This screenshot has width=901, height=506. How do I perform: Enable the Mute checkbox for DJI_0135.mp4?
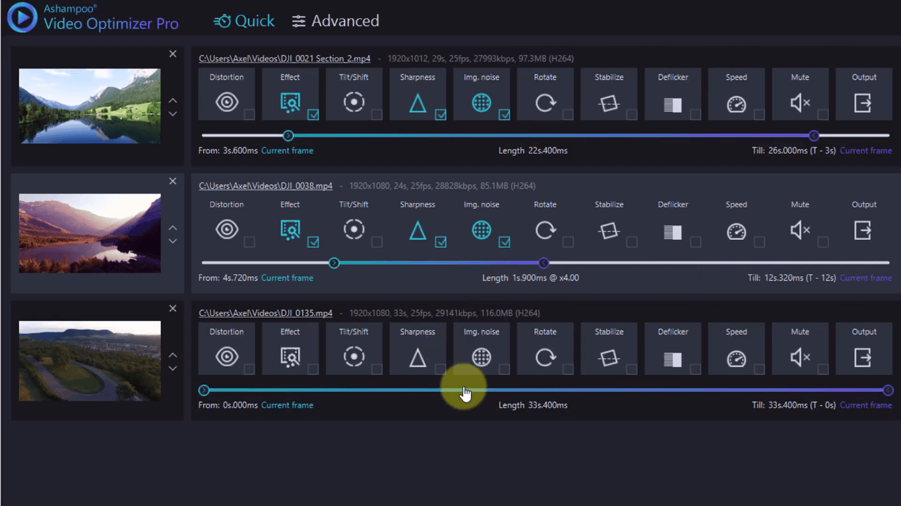click(823, 369)
